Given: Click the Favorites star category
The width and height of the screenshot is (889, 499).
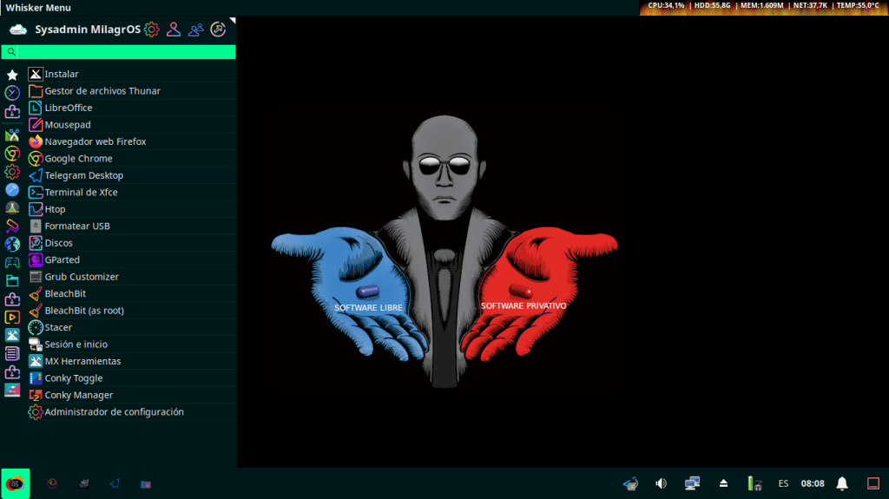Looking at the screenshot, I should [12, 76].
